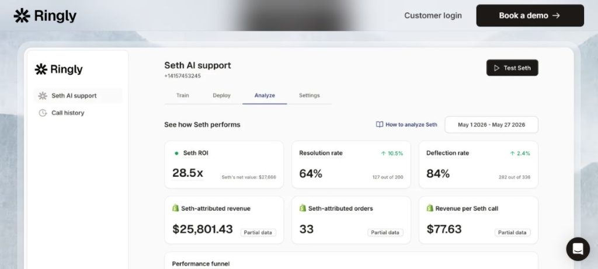
Task: Click the $77.63 revenue per call value
Action: 444,229
